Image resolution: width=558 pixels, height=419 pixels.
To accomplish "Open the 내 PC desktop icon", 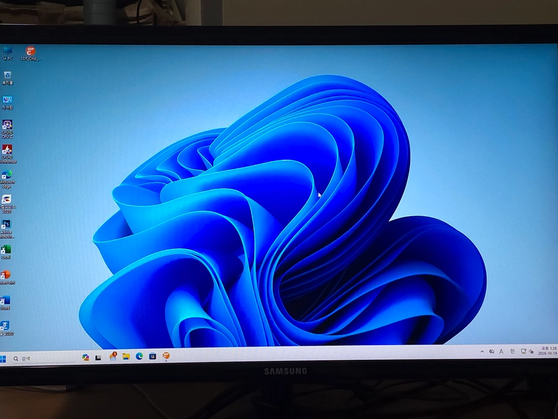I will tap(7, 53).
